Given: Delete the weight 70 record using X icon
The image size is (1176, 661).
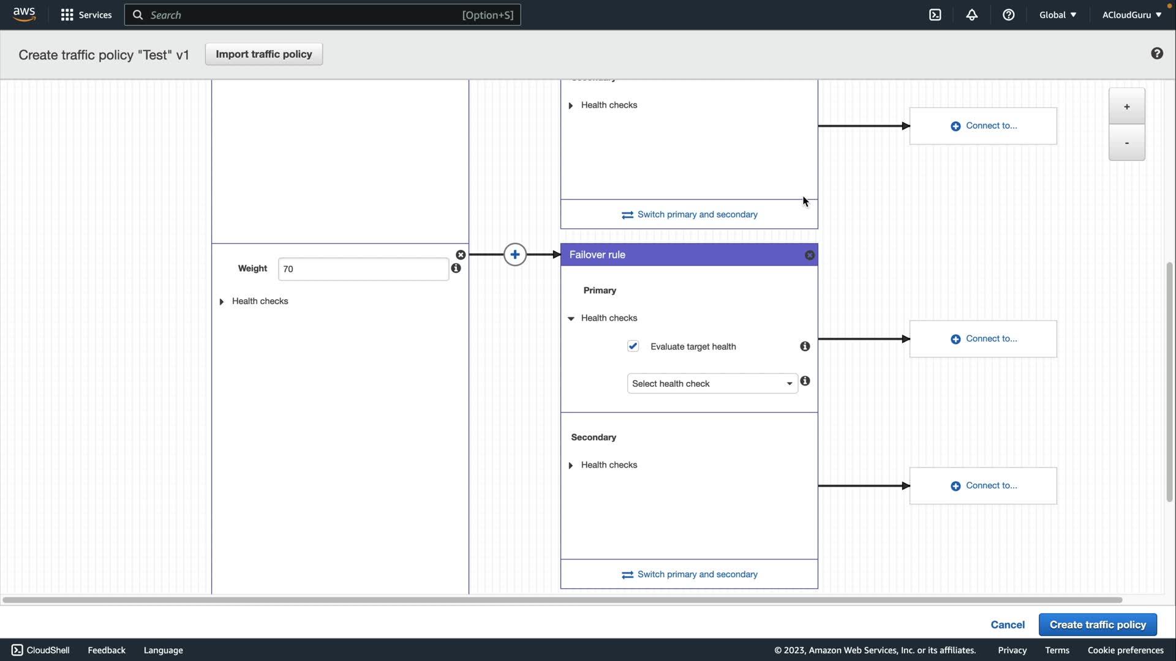Looking at the screenshot, I should [461, 255].
